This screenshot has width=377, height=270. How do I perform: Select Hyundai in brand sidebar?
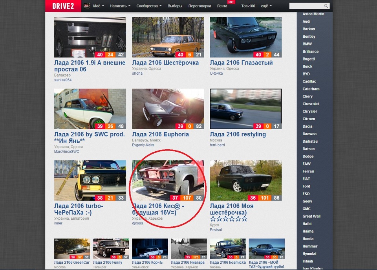click(x=309, y=253)
